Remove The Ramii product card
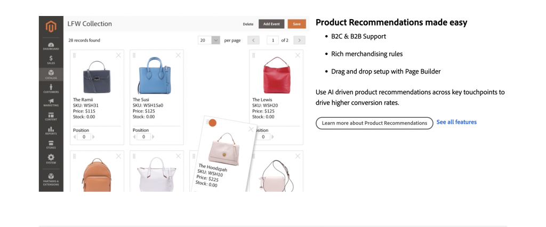The width and height of the screenshot is (546, 227). coord(118,55)
